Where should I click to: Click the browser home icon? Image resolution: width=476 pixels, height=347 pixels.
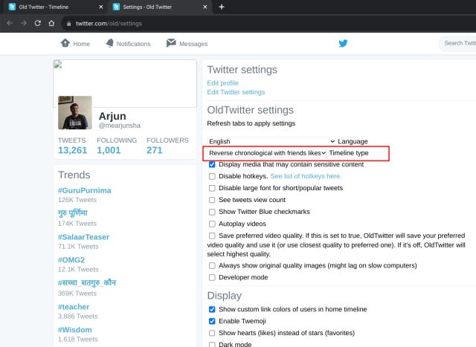(51, 23)
